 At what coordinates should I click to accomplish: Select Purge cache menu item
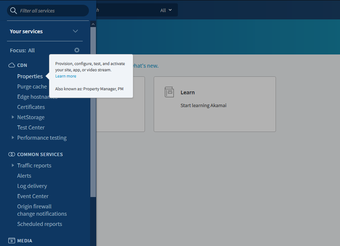click(x=32, y=87)
